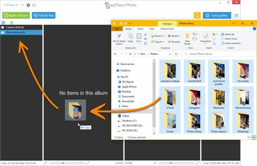Open the File tab in Explorer
The width and height of the screenshot is (257, 166).
pyautogui.click(x=117, y=29)
